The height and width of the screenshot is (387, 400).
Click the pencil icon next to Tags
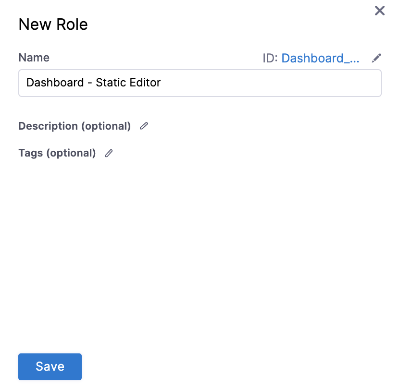coord(109,153)
